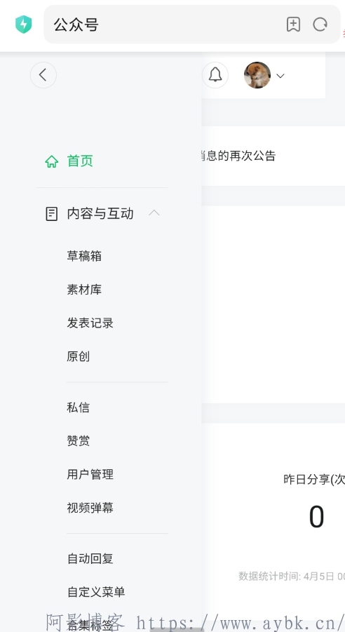Open 私信 messages entry
This screenshot has height=632, width=345.
(79, 407)
